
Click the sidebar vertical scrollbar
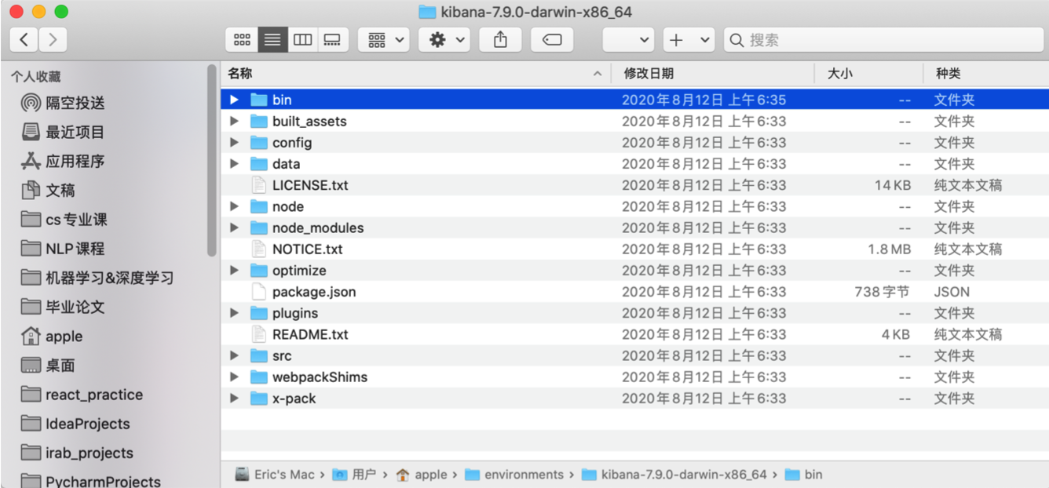(211, 161)
